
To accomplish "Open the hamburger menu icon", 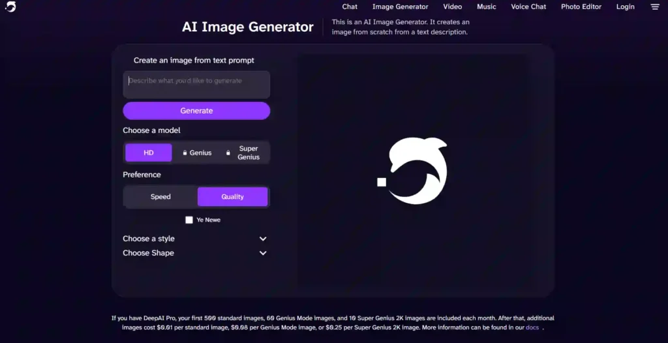I will pyautogui.click(x=655, y=7).
